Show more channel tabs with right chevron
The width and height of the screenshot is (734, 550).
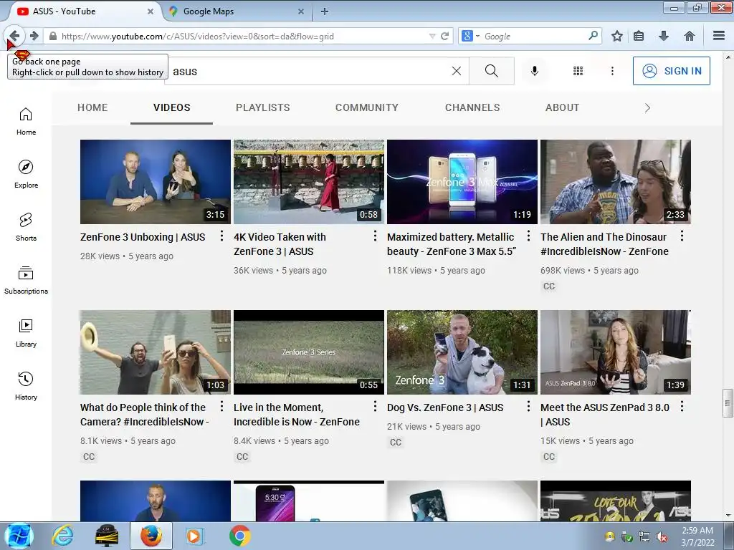coord(647,108)
